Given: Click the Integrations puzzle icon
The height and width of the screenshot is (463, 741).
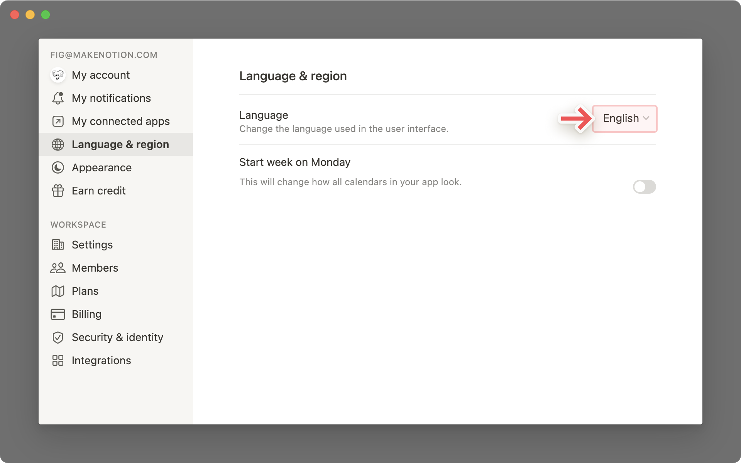Looking at the screenshot, I should pos(58,360).
